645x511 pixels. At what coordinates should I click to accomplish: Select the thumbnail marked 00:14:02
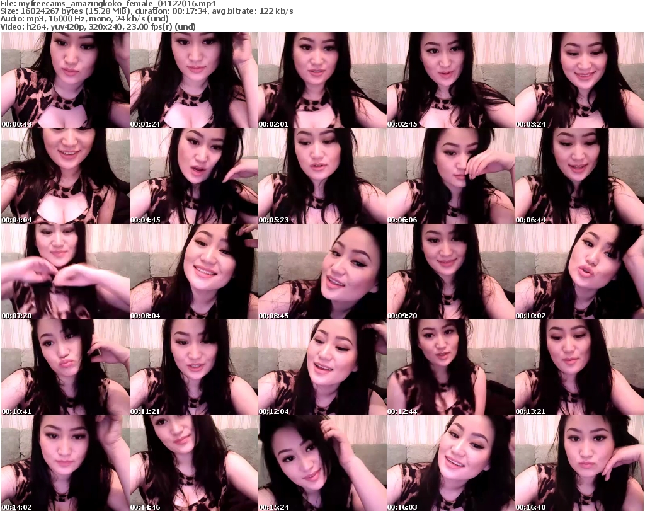(x=65, y=463)
